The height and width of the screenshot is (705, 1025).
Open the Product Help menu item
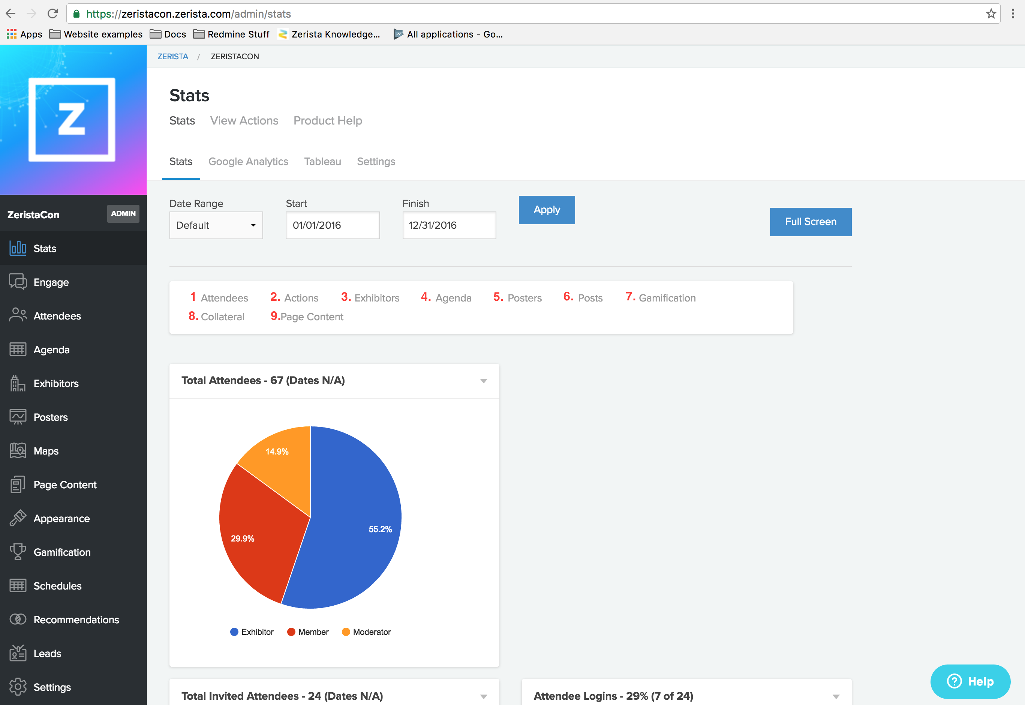coord(328,121)
